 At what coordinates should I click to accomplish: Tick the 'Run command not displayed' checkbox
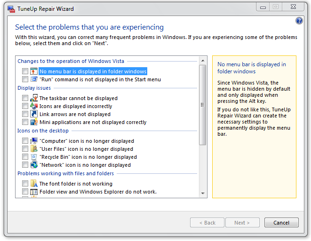coord(25,79)
